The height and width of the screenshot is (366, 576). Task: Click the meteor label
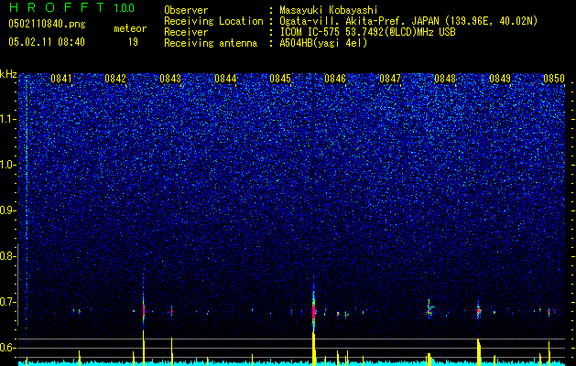tap(130, 28)
